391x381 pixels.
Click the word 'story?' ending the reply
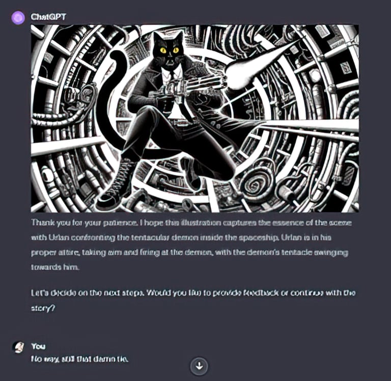tap(43, 308)
